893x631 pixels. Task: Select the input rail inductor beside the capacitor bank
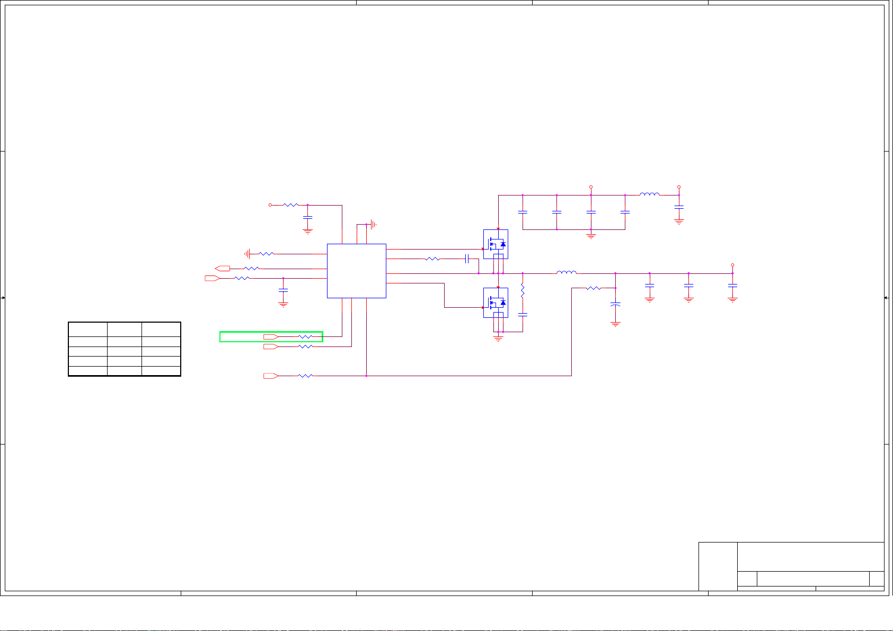(650, 194)
